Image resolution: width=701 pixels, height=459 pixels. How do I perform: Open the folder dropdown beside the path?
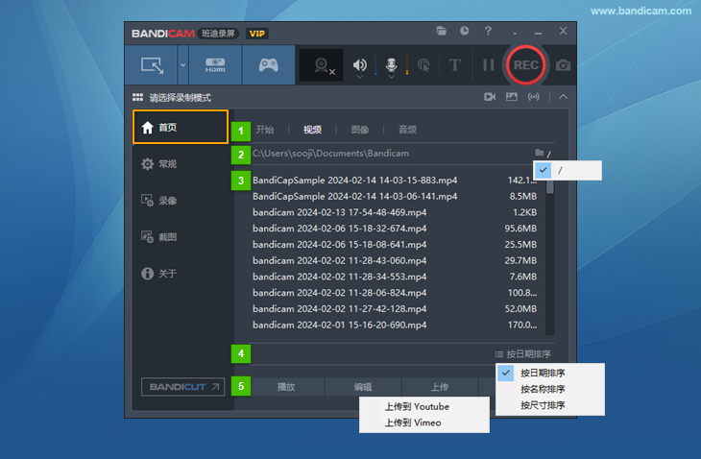pos(543,154)
